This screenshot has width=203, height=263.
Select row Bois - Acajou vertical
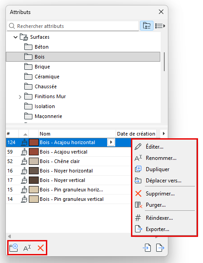68,152
